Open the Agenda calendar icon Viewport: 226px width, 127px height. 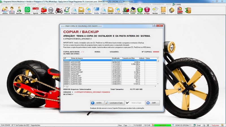tap(36, 10)
